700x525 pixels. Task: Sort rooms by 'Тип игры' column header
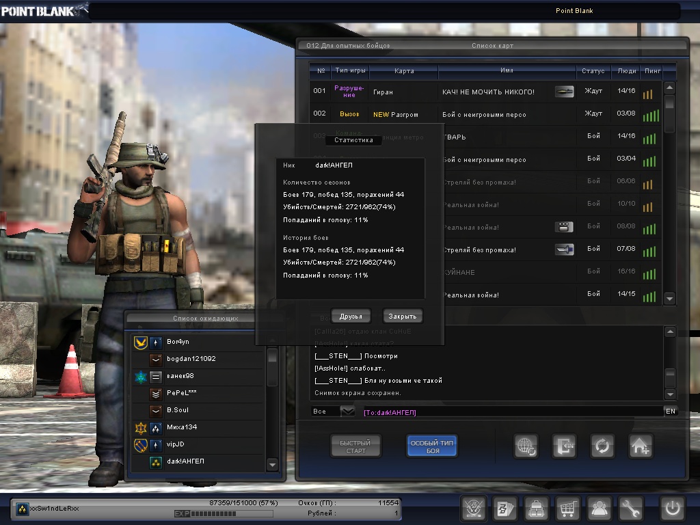(x=350, y=70)
